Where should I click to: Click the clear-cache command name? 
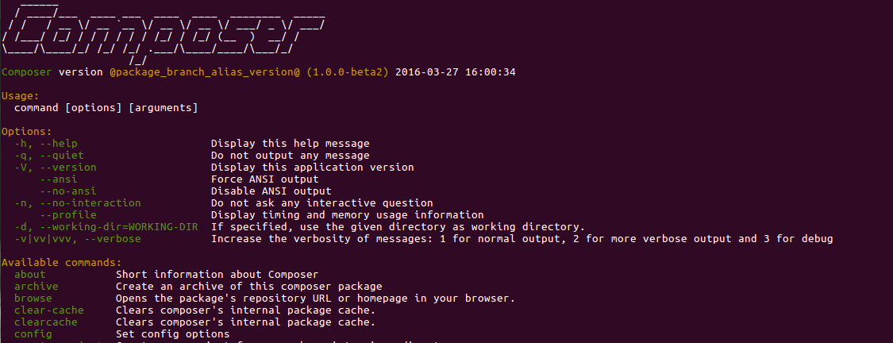click(x=49, y=310)
